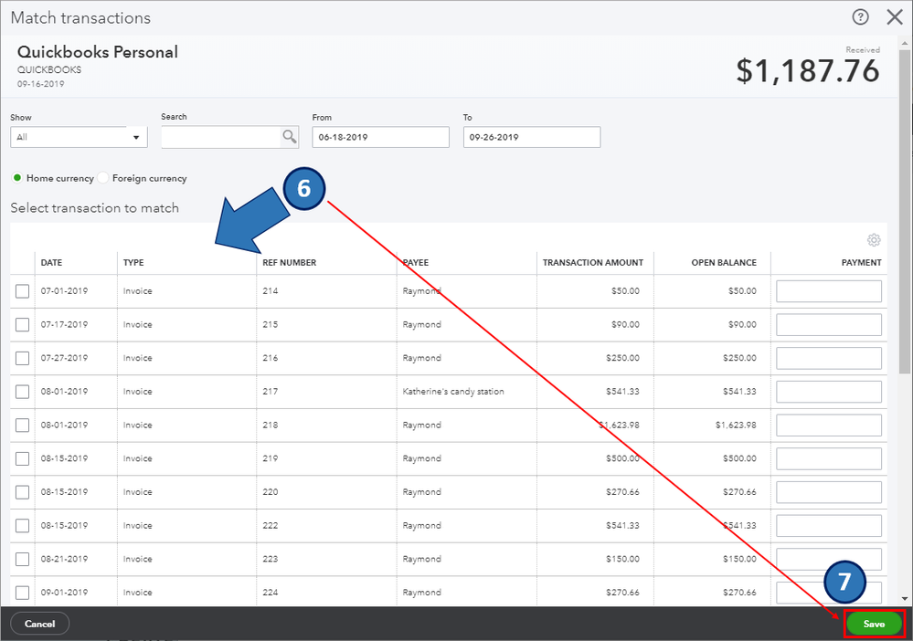Click the date 08-21-2019
913x641 pixels.
tap(64, 559)
